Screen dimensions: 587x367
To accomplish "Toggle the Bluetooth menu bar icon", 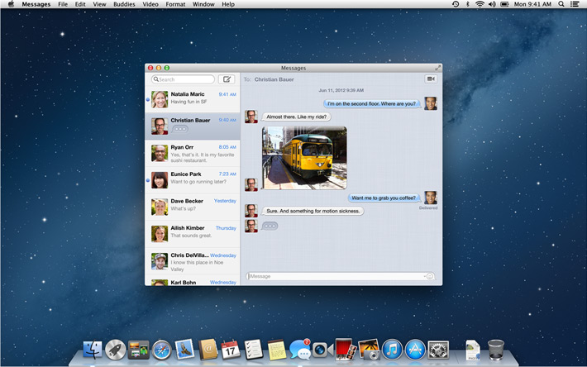I will pos(468,4).
